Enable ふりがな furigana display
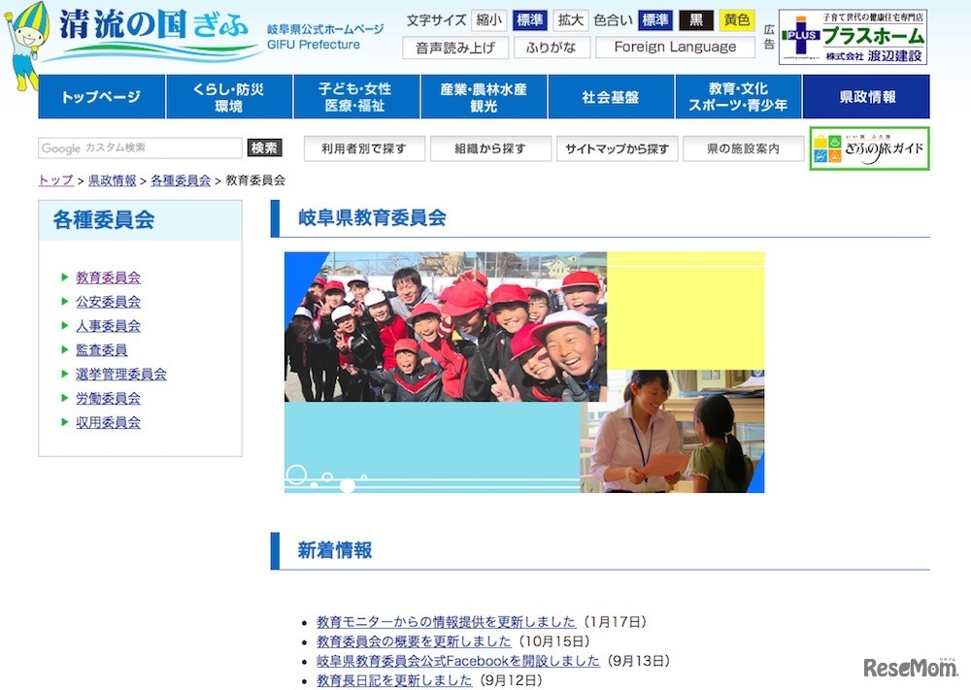 [552, 47]
